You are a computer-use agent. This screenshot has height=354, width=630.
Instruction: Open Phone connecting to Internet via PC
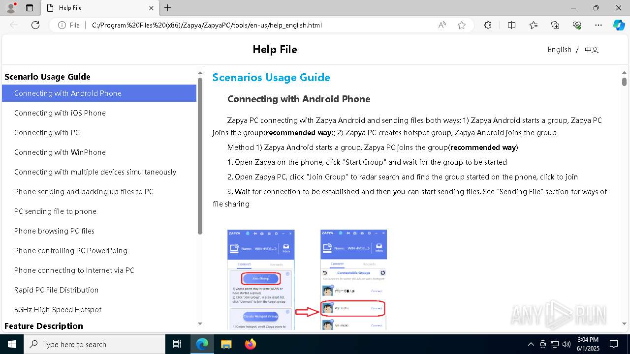coord(99,270)
